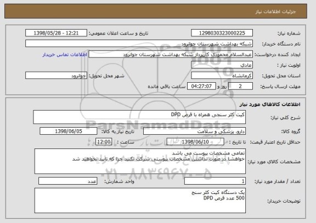Click the label شماره نیاز
Image resolution: width=316 pixels, height=223 pixels.
tap(289, 33)
